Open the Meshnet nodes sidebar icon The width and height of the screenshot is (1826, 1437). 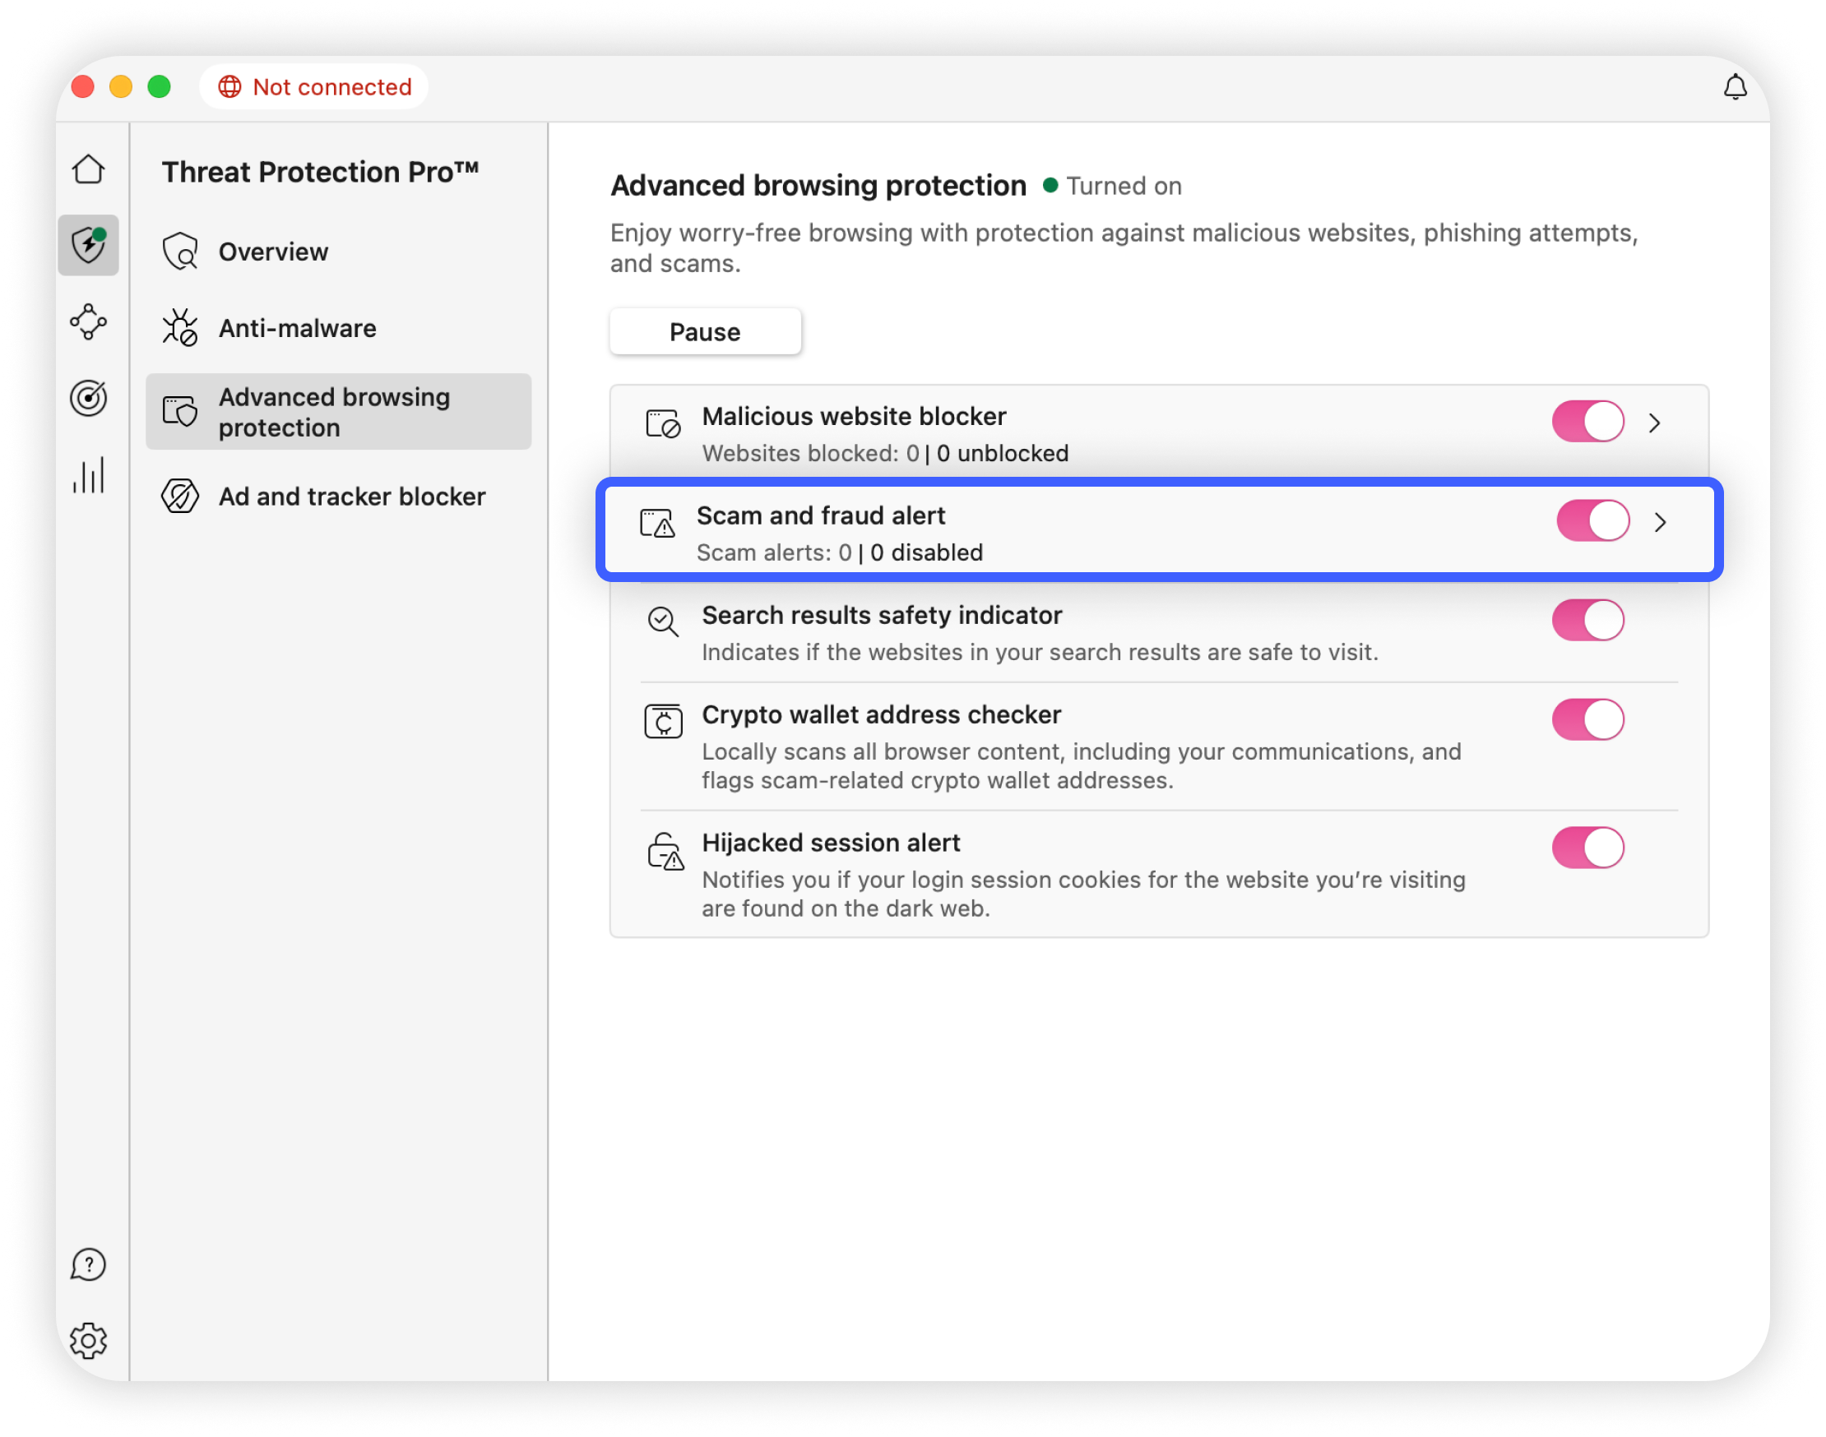[88, 321]
